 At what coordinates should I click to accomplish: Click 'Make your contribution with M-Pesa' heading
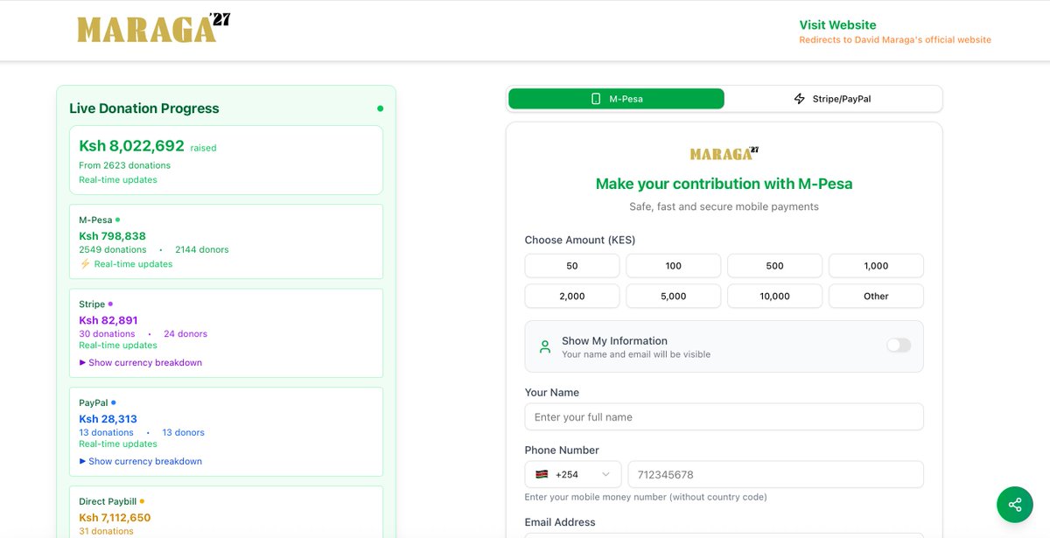(724, 184)
